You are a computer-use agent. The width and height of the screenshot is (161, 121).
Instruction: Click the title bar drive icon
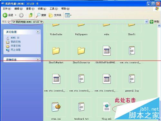[x=3, y=4]
